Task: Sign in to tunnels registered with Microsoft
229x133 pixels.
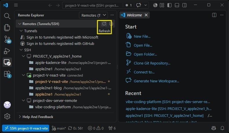Action: click(x=62, y=37)
